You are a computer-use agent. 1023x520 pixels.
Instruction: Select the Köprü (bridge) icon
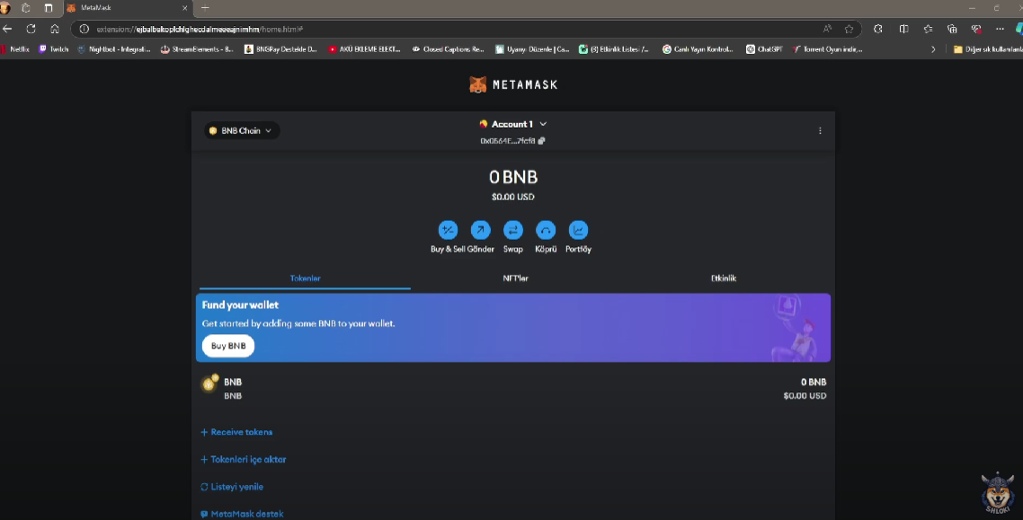[546, 230]
